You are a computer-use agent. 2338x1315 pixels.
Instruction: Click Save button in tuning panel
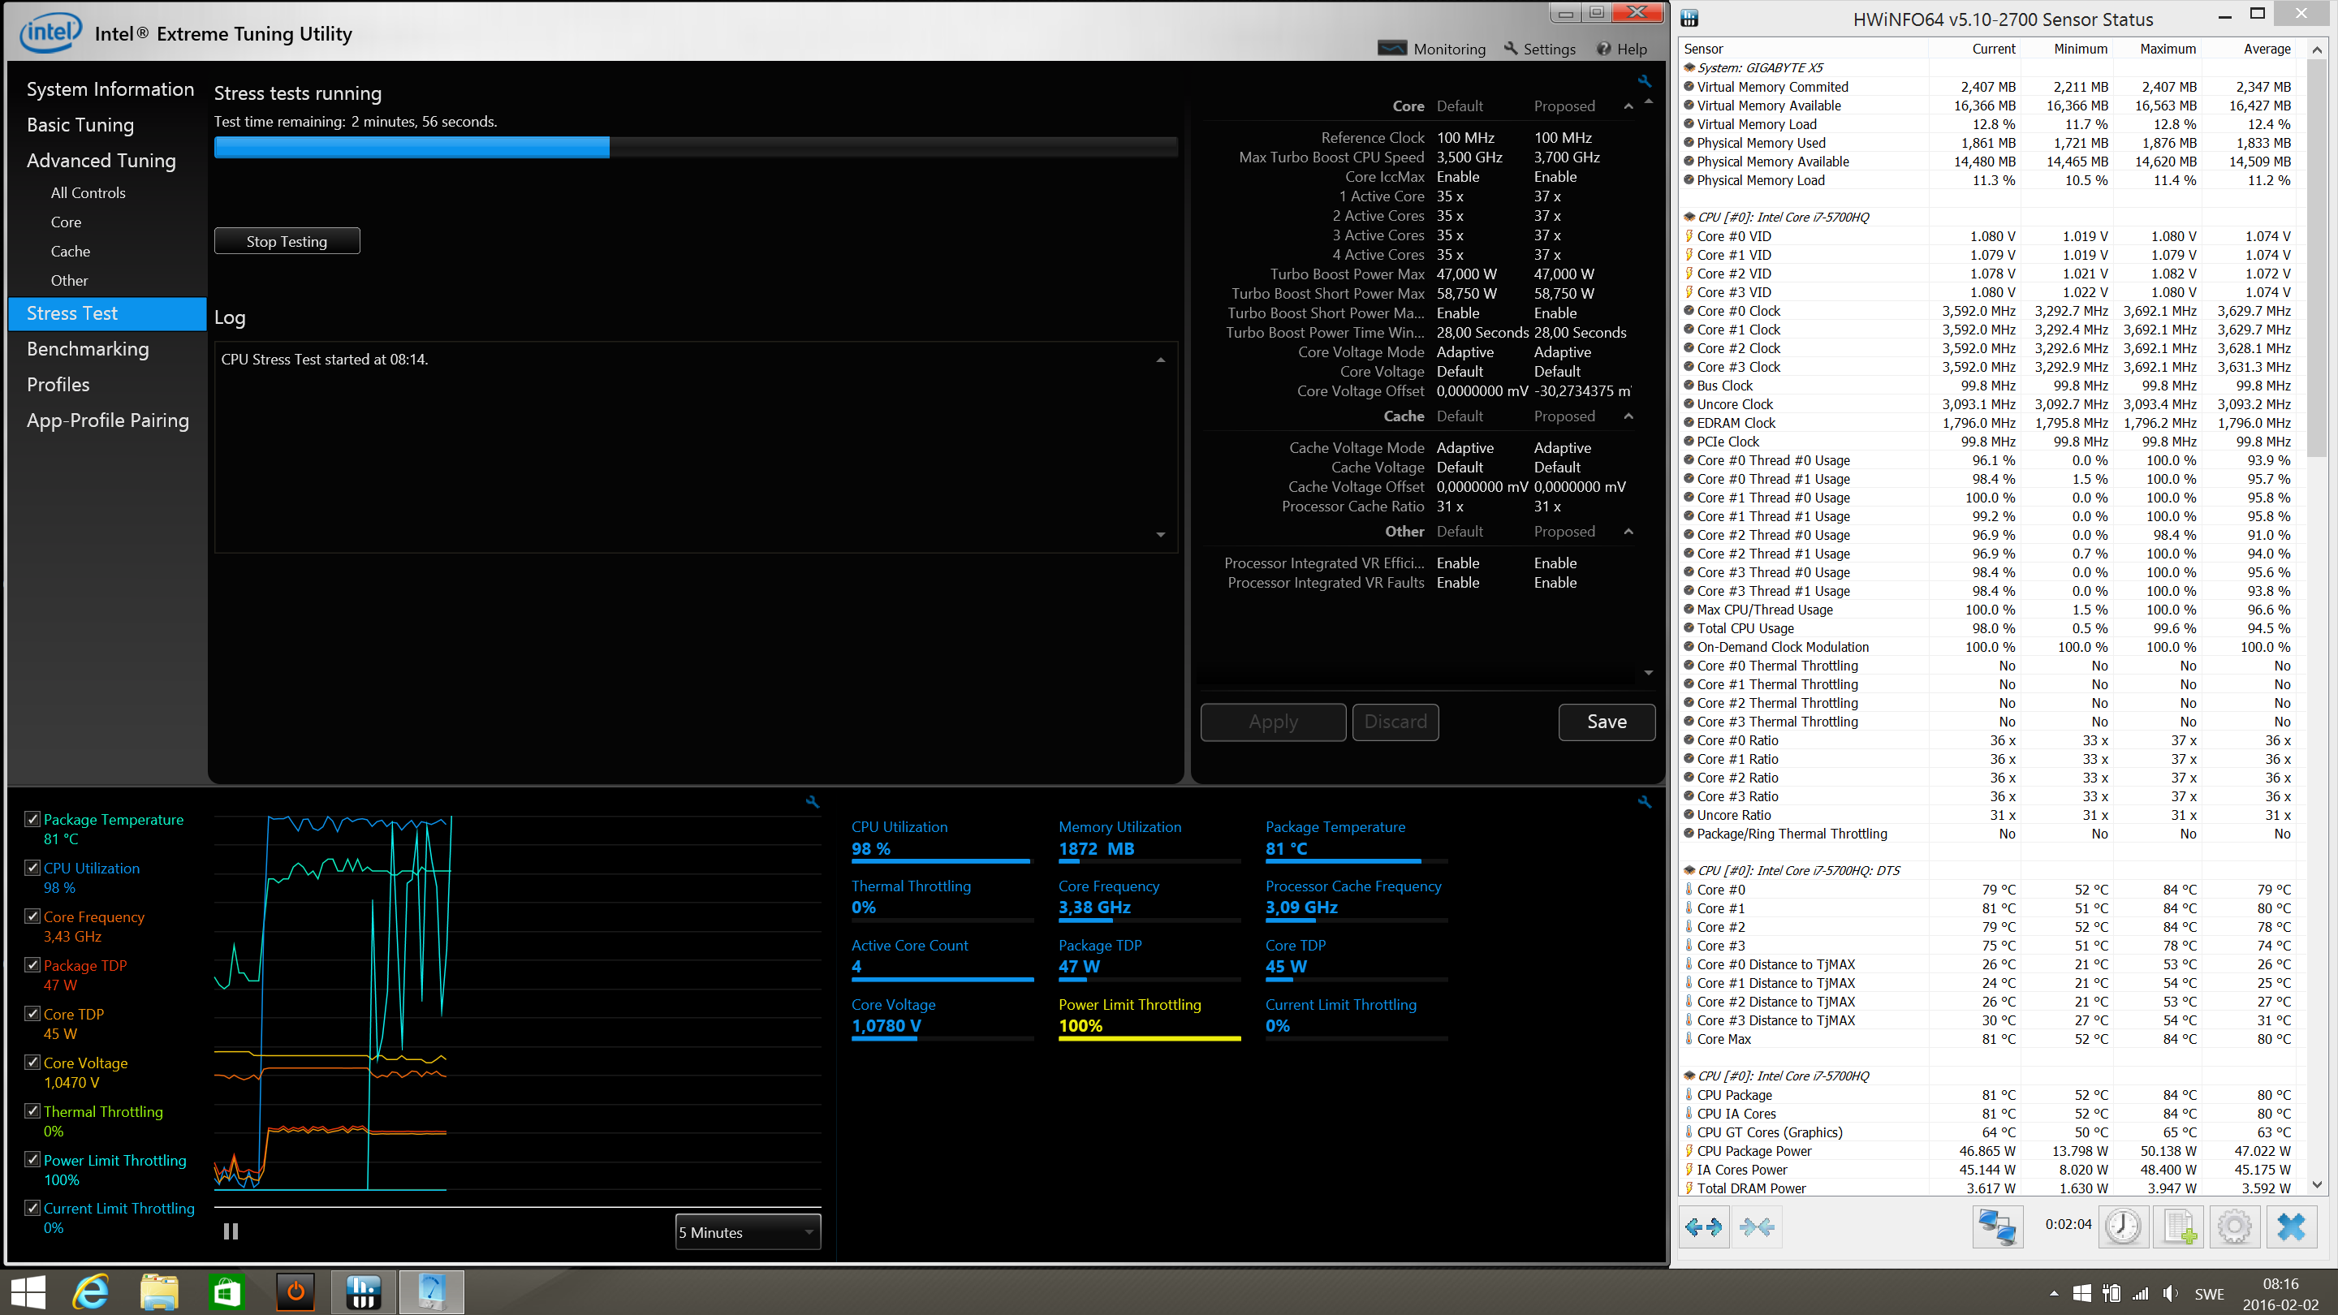pyautogui.click(x=1607, y=722)
